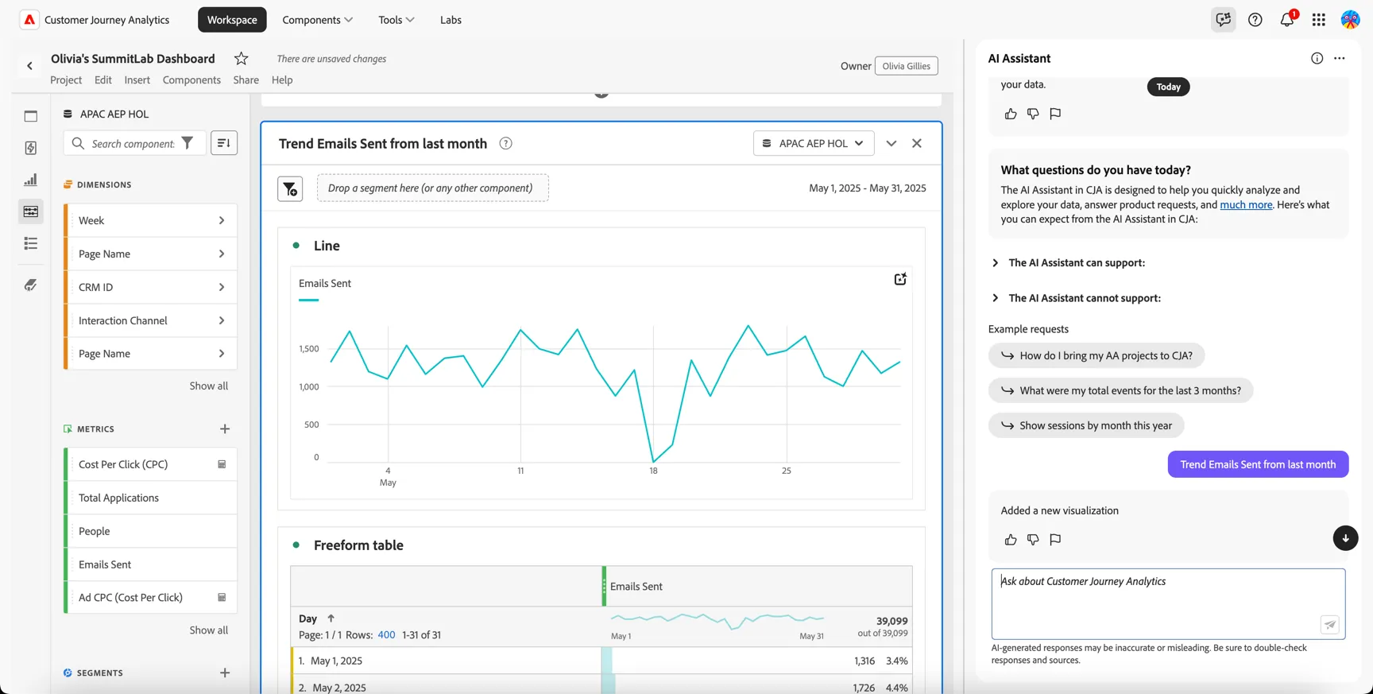
Task: Open the Share menu
Action: (246, 80)
